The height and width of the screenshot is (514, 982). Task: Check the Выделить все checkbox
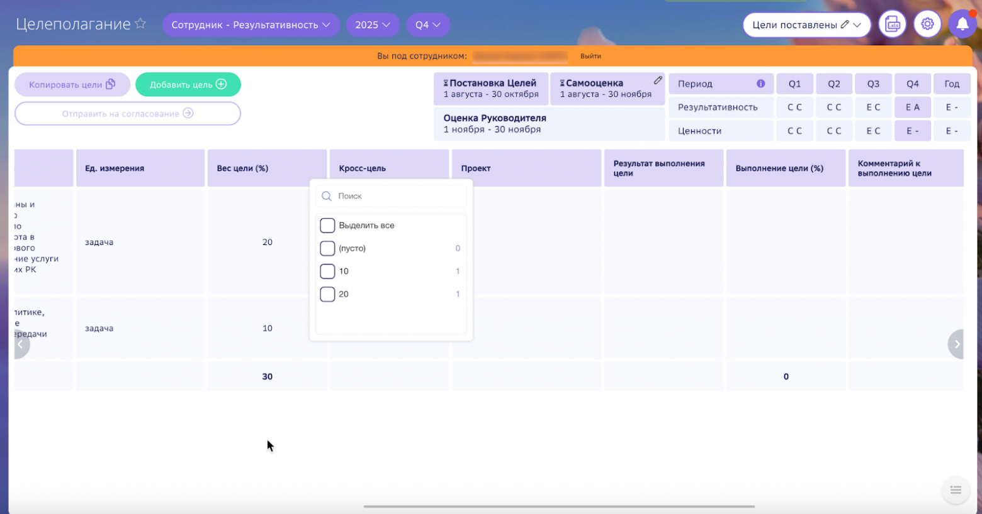(x=327, y=226)
